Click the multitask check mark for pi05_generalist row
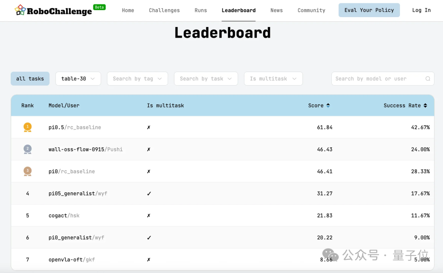The width and height of the screenshot is (443, 273). [x=149, y=194]
